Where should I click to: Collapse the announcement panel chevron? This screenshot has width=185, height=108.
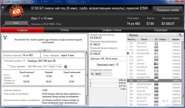45,50
